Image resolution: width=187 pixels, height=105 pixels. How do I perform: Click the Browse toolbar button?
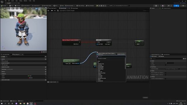pos(18,6)
